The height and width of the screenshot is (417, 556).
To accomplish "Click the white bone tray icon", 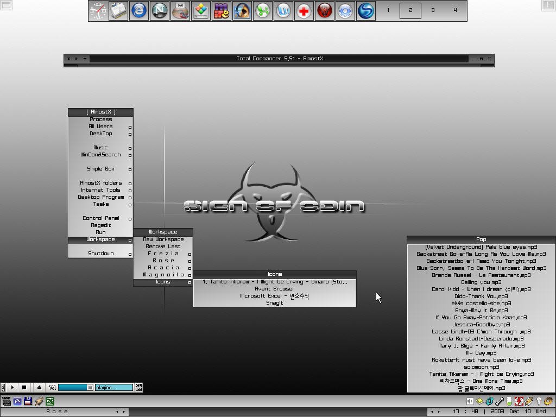I will point(500,401).
